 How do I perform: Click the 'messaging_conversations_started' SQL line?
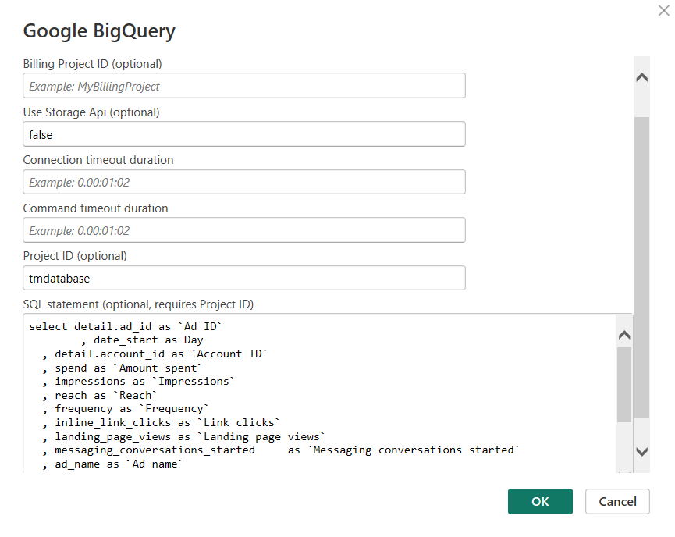280,450
